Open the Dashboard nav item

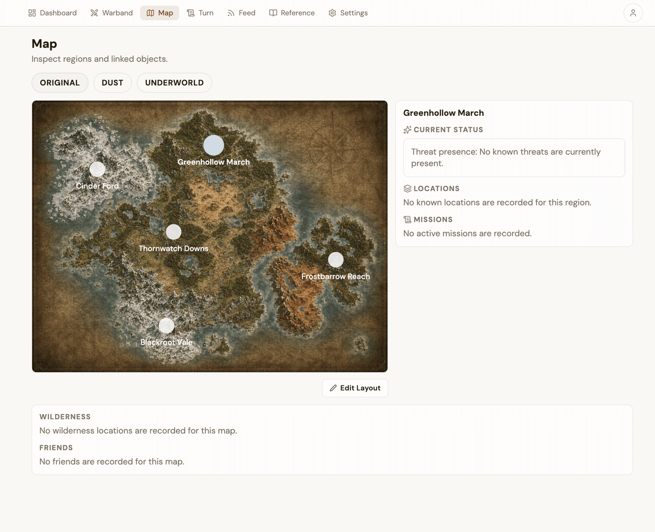pos(52,13)
